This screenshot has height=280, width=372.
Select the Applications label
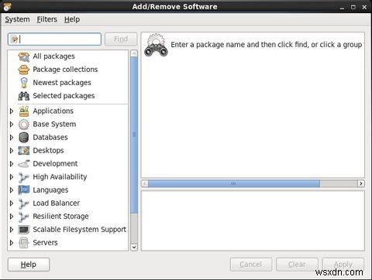click(53, 111)
